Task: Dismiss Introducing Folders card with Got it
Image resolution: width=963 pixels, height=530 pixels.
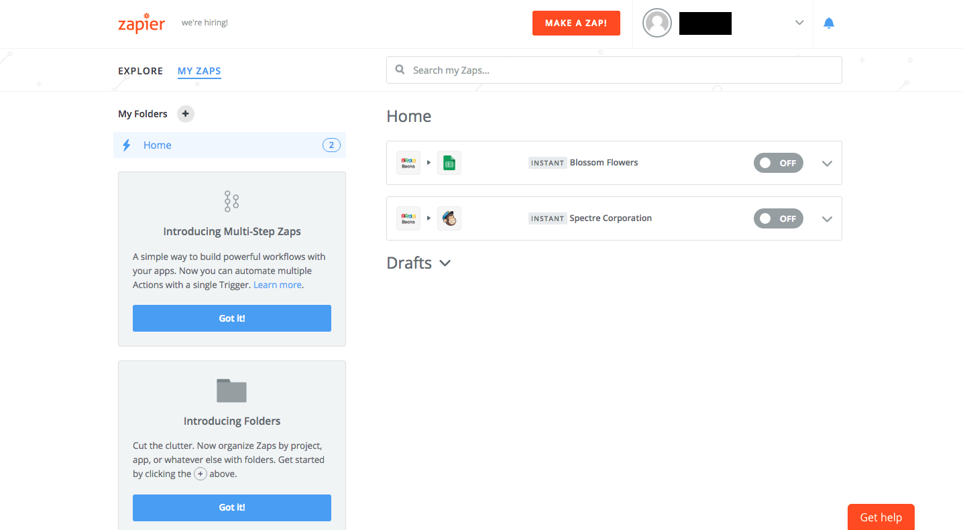Action: point(232,508)
